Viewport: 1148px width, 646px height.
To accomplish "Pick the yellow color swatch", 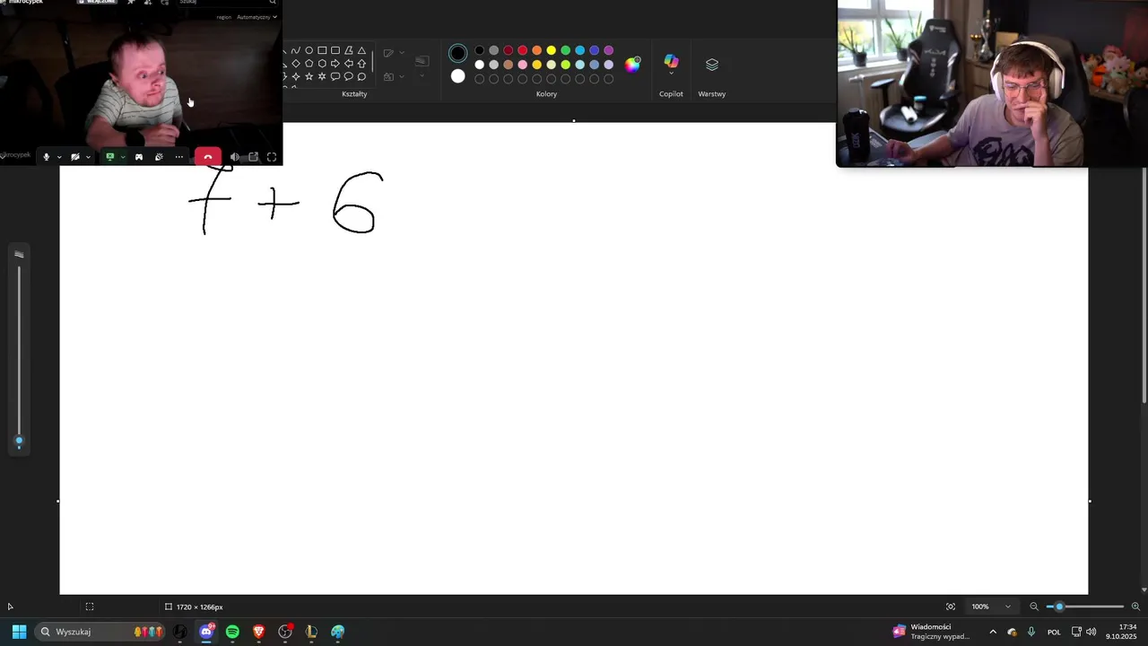I will click(x=551, y=50).
